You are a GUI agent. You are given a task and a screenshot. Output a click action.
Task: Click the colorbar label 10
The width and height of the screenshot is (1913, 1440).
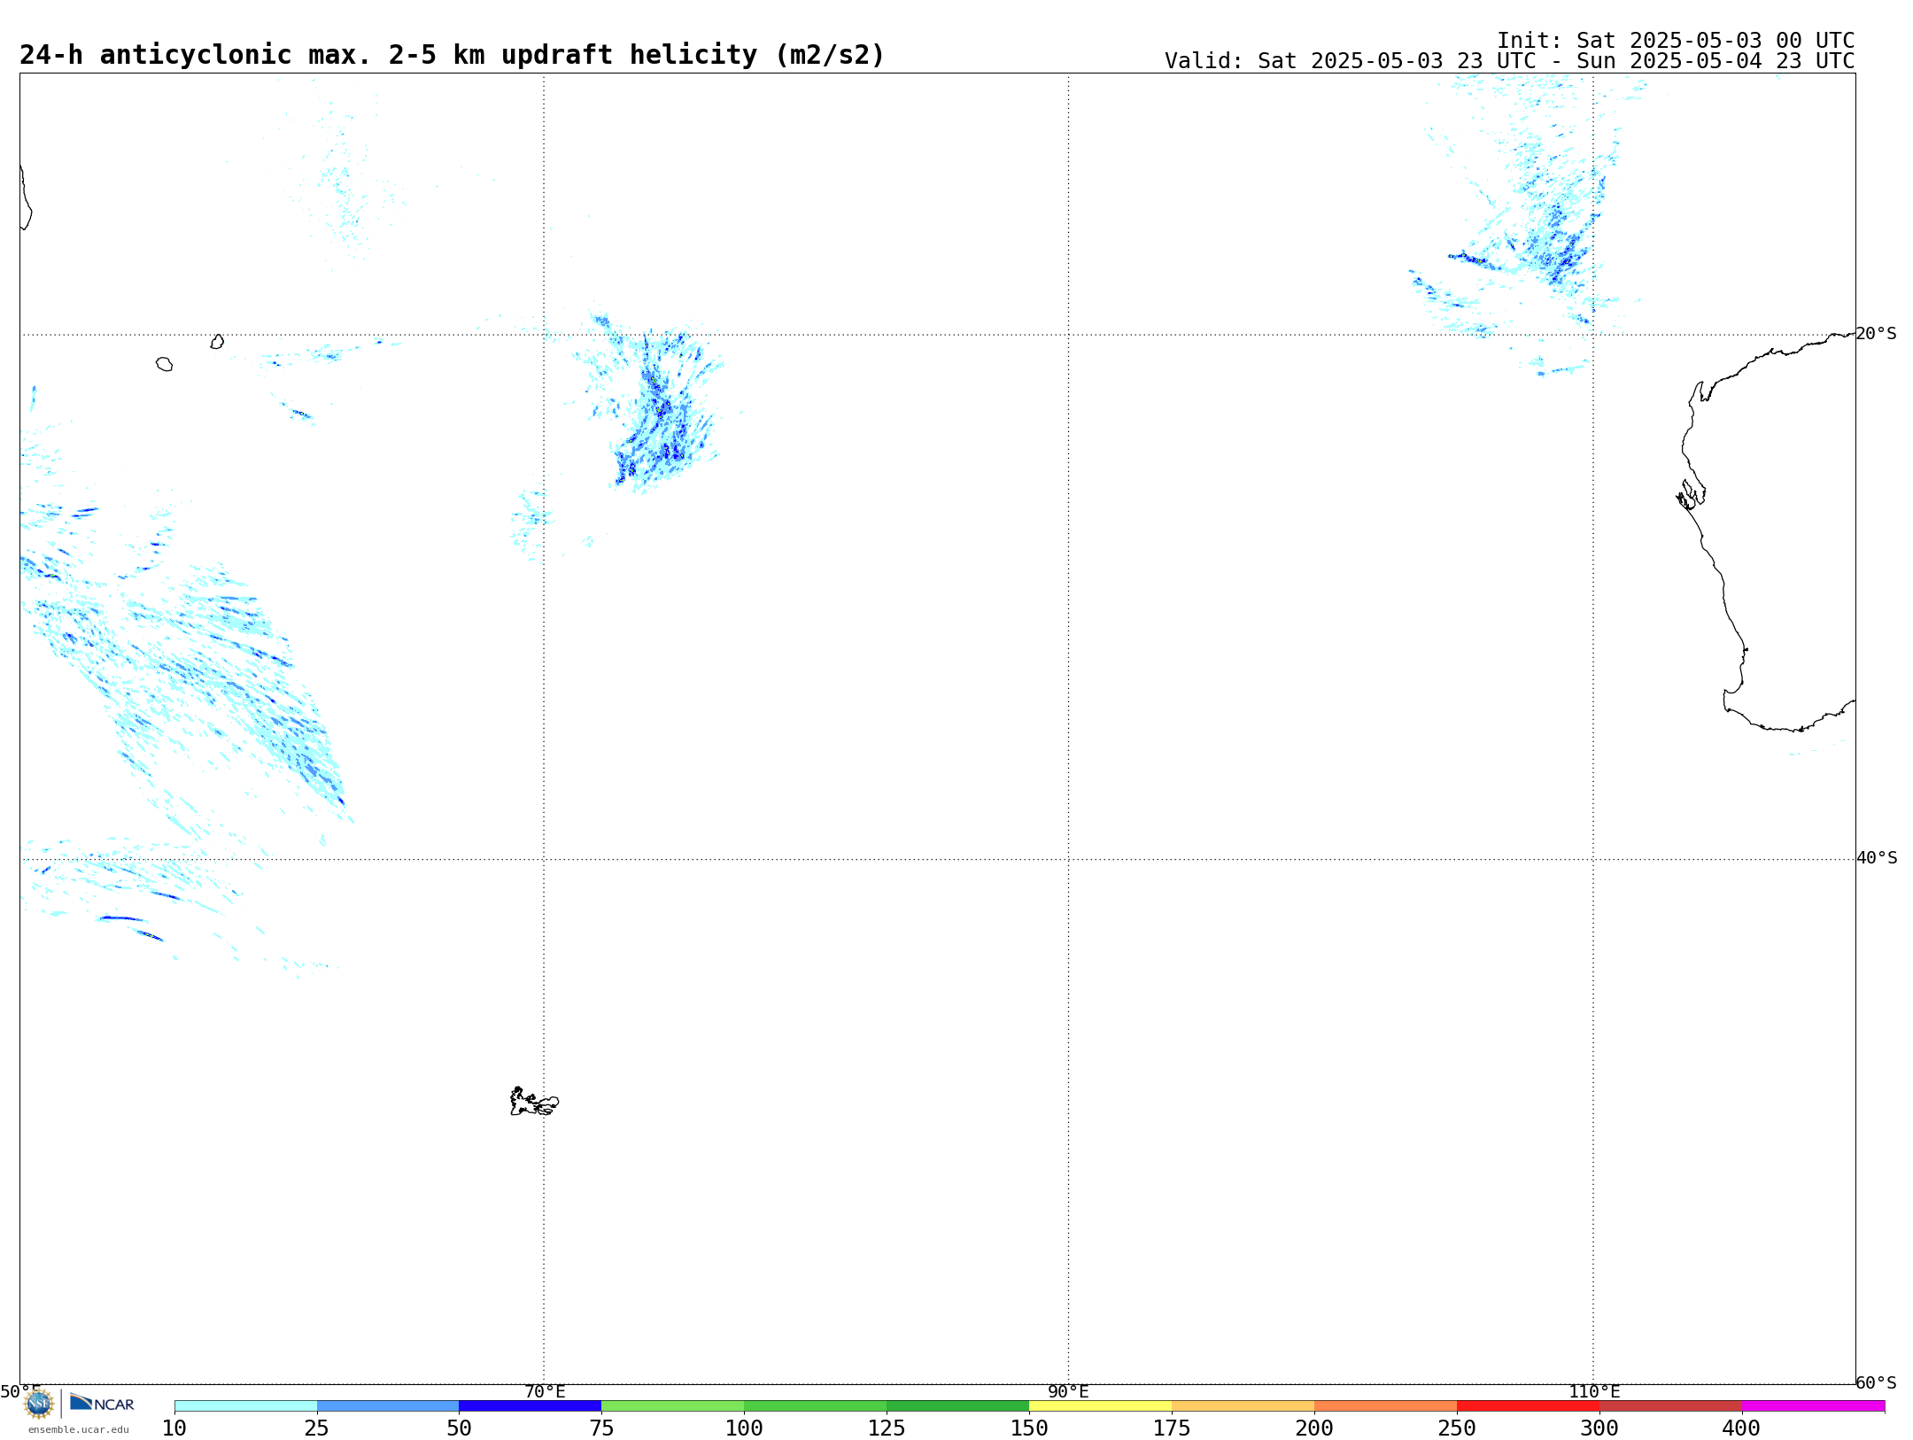tap(174, 1428)
